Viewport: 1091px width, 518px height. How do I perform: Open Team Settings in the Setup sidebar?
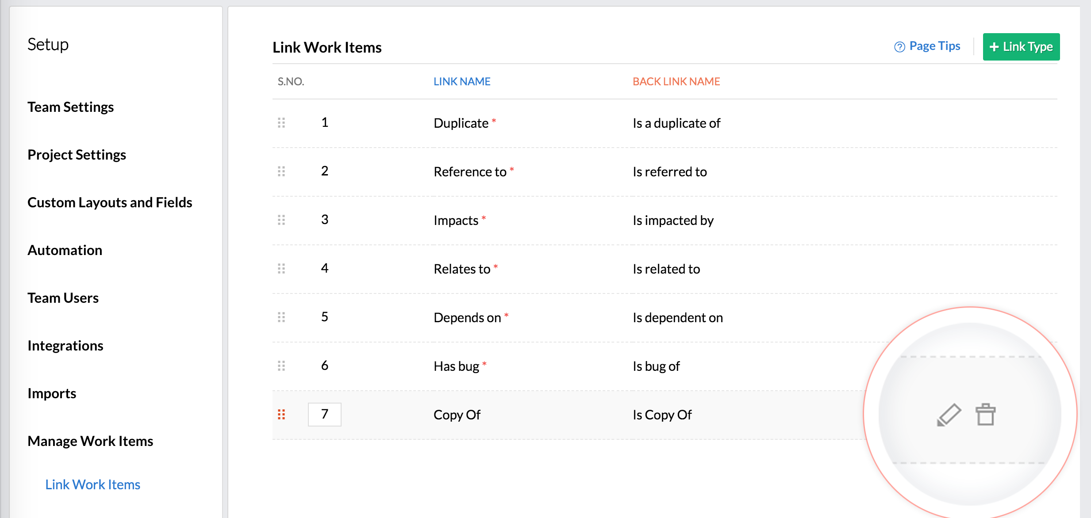point(71,107)
